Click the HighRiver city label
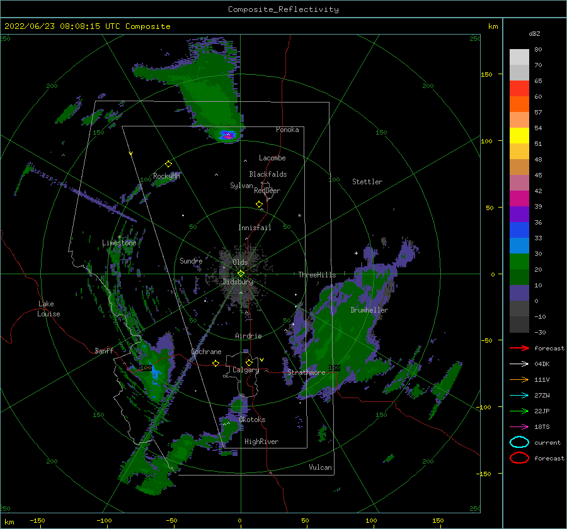 tap(261, 442)
